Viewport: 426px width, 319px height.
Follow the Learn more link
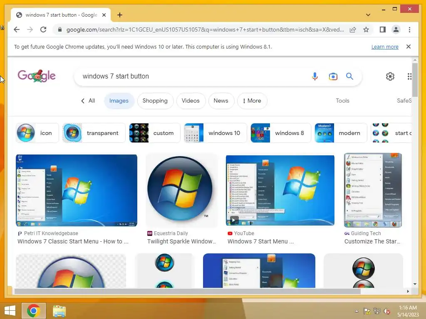tap(385, 47)
